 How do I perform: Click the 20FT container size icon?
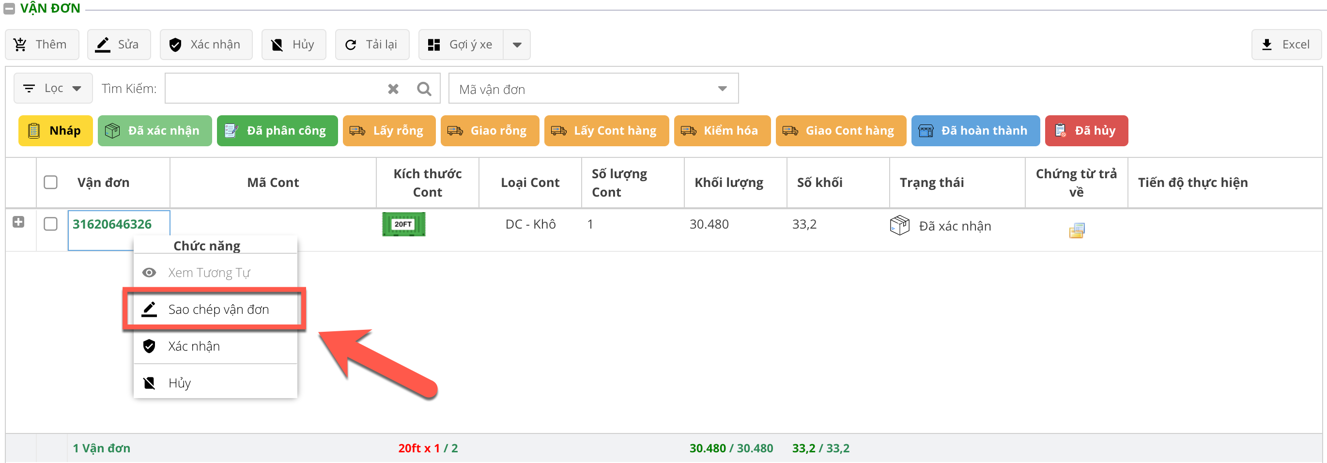pyautogui.click(x=403, y=225)
